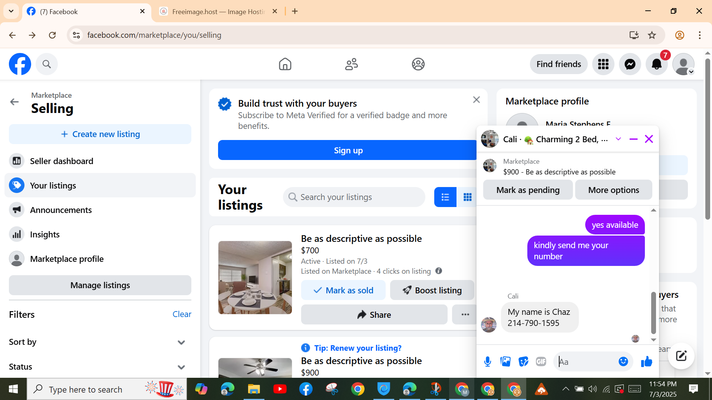712x400 pixels.
Task: Click the Search your listings field
Action: coord(354,197)
